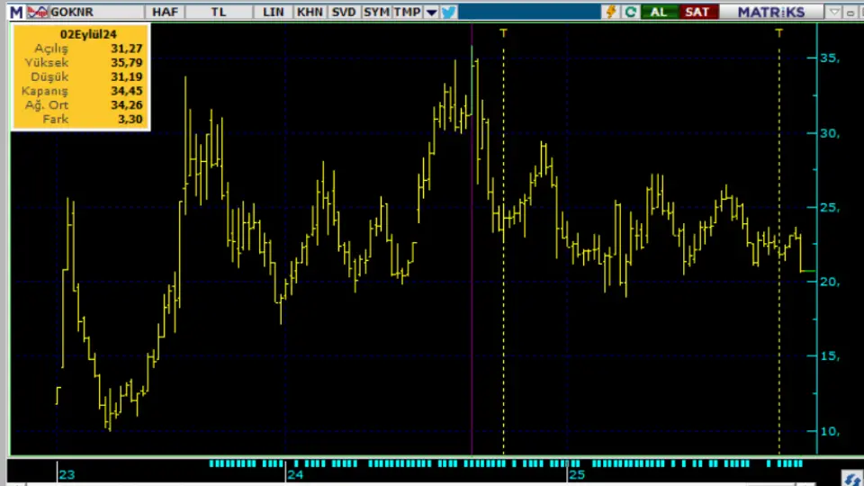Expand the dropdown arrow next to TMP
Image resolution: width=864 pixels, height=486 pixels.
[x=431, y=12]
